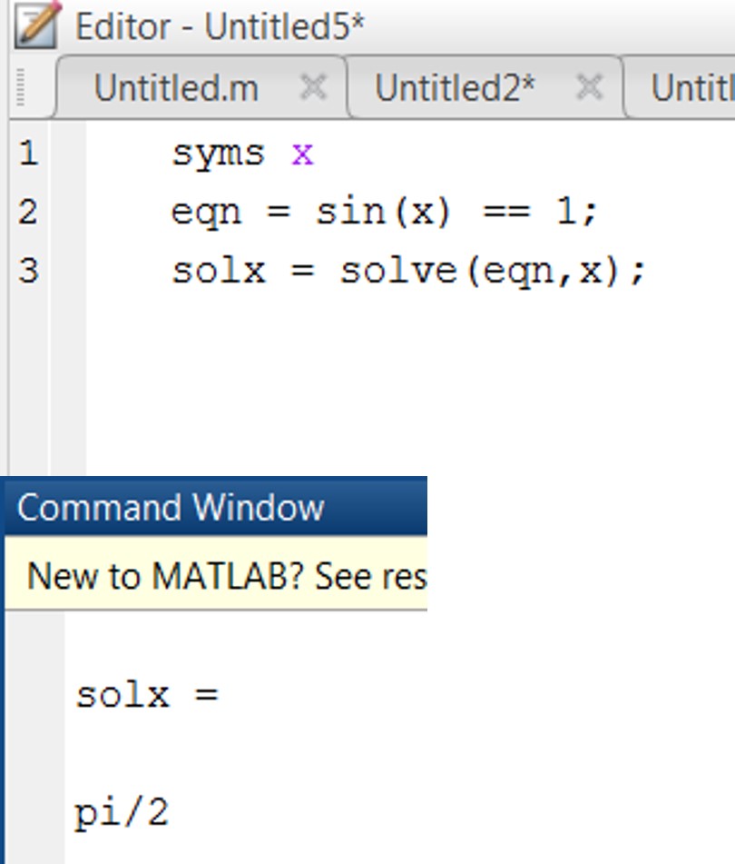Click the solx = output line
Screen dimensions: 735x864
click(147, 695)
